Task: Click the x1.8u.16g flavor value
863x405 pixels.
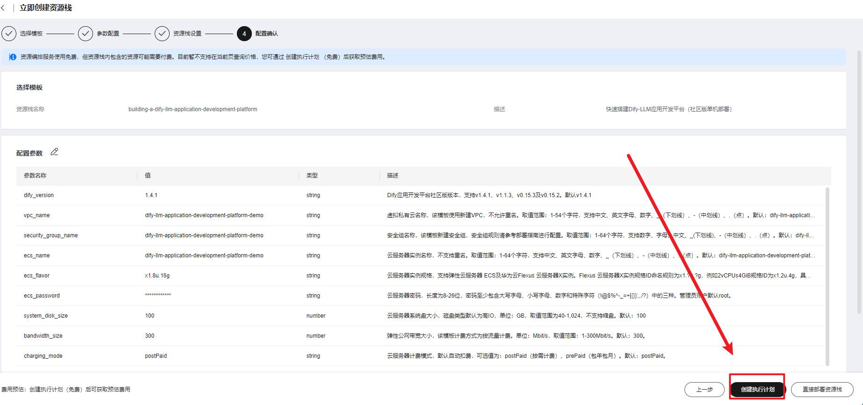Action: point(157,276)
